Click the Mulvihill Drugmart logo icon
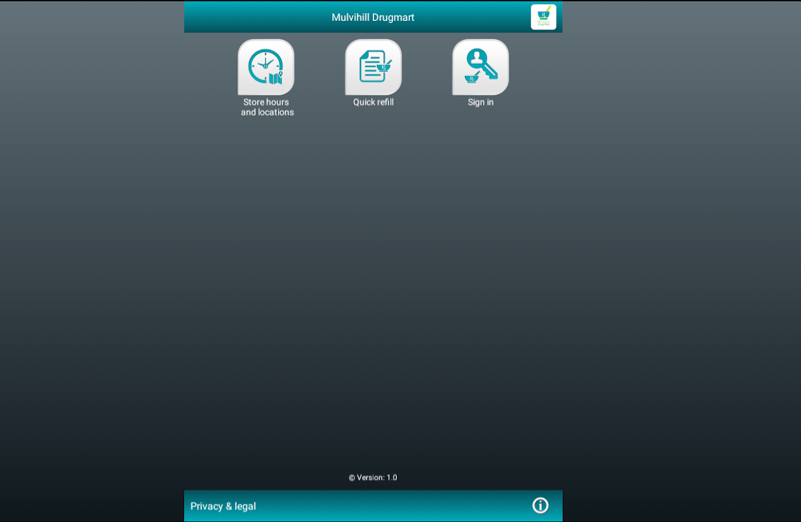Screen dimensions: 801x522 (x=544, y=17)
